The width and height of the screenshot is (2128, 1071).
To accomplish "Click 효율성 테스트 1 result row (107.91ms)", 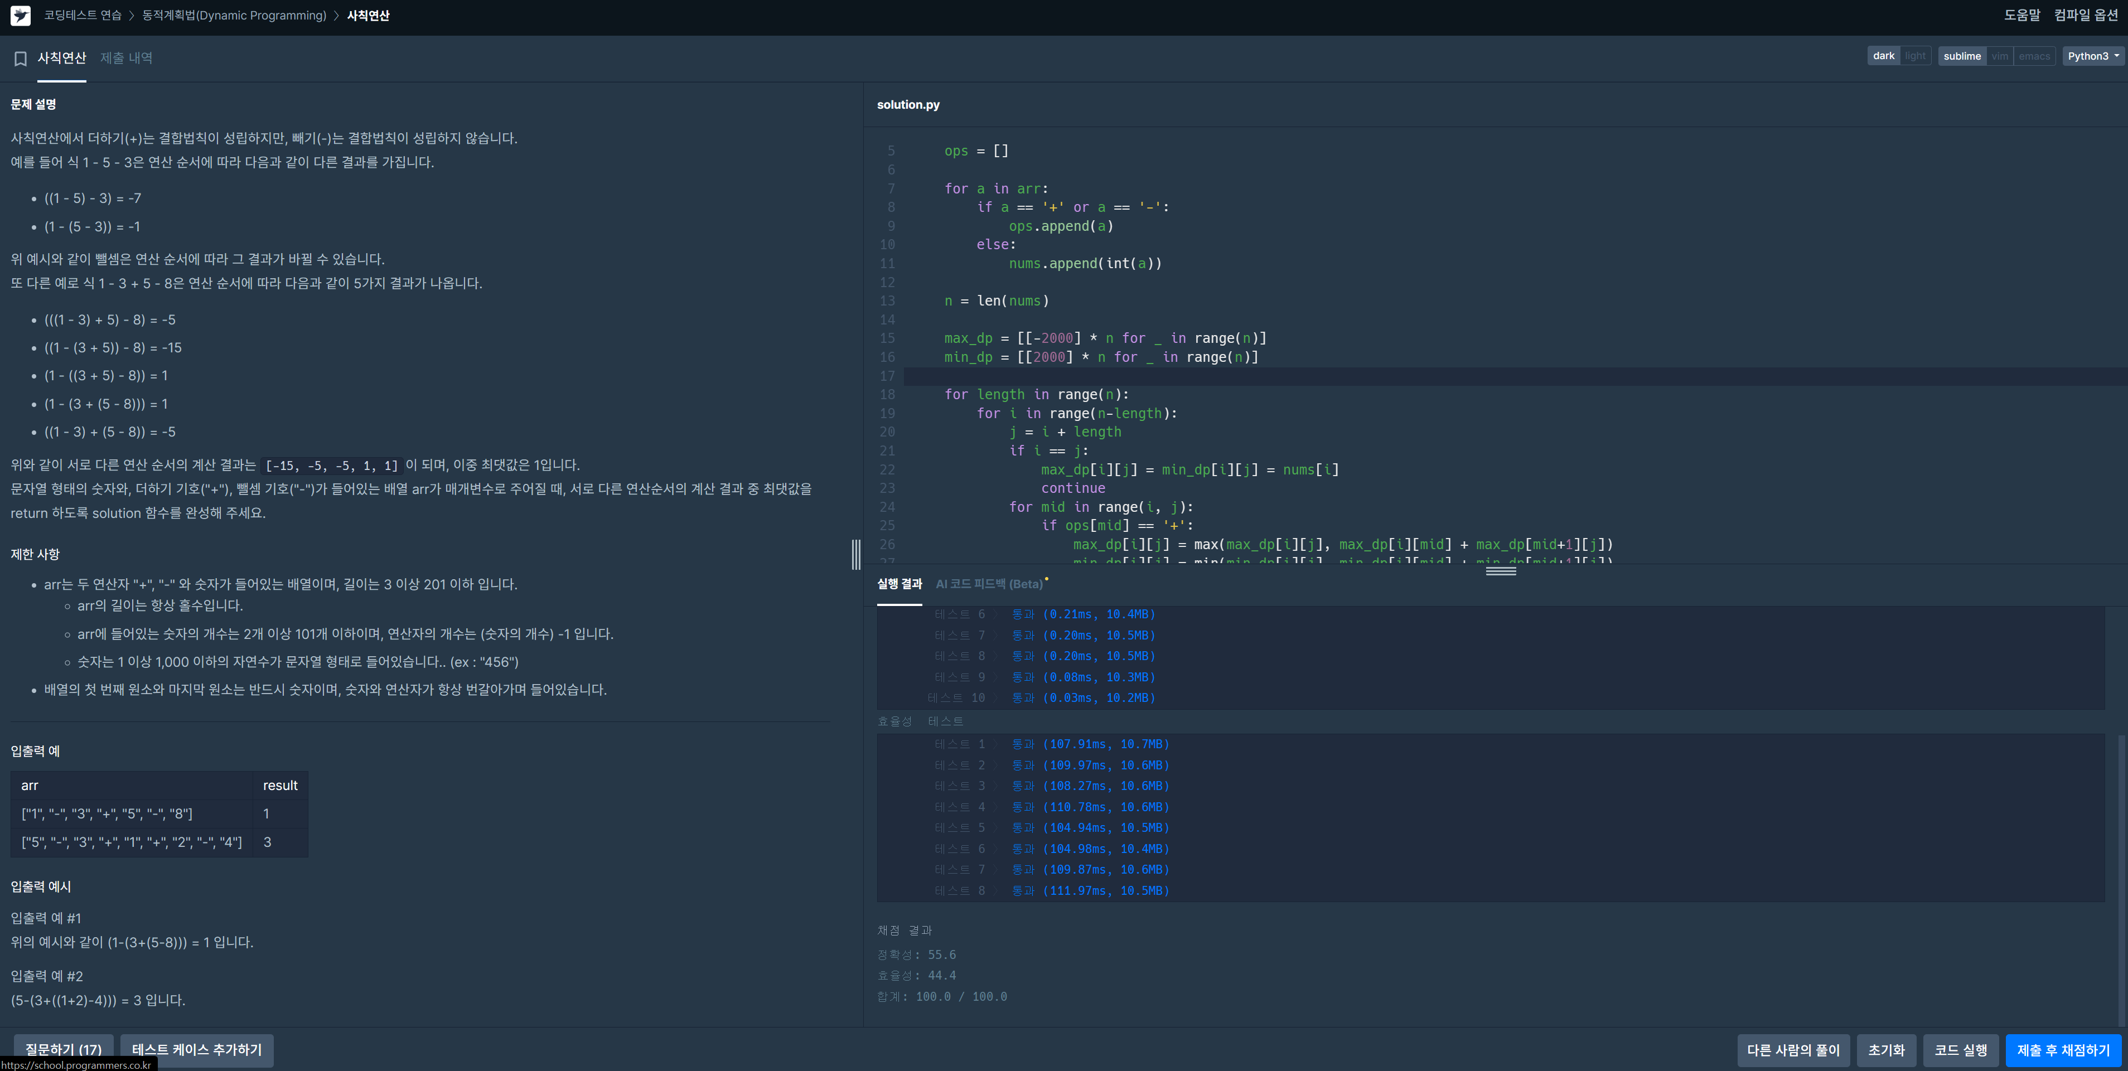I will tap(1052, 744).
